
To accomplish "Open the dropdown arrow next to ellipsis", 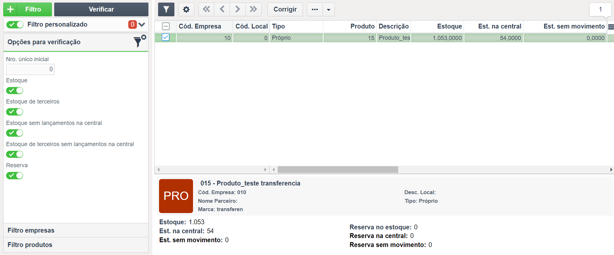I will click(x=329, y=10).
